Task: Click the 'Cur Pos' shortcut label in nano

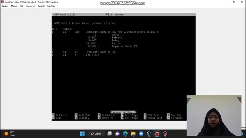Action: tap(176, 115)
